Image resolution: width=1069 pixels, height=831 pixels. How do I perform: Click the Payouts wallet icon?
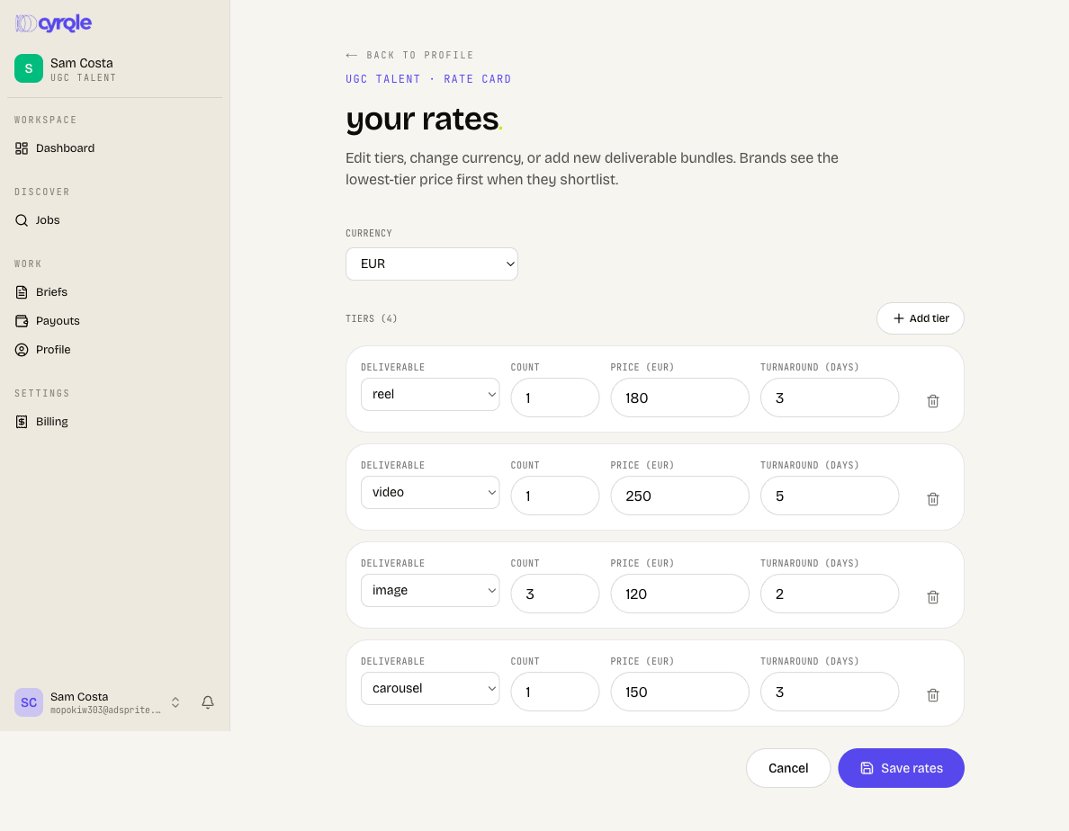[x=22, y=321]
